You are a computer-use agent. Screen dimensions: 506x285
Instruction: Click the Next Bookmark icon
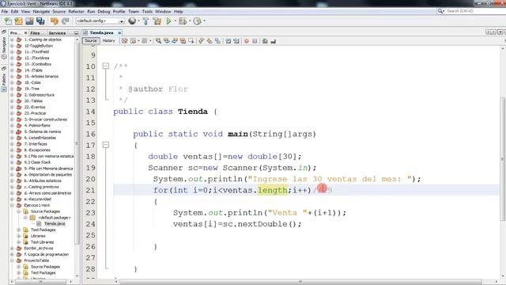(210, 41)
